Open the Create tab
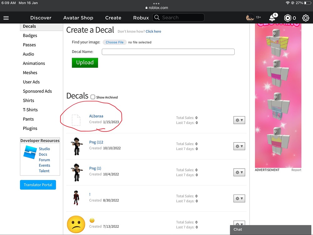This screenshot has height=235, width=313. click(x=113, y=18)
